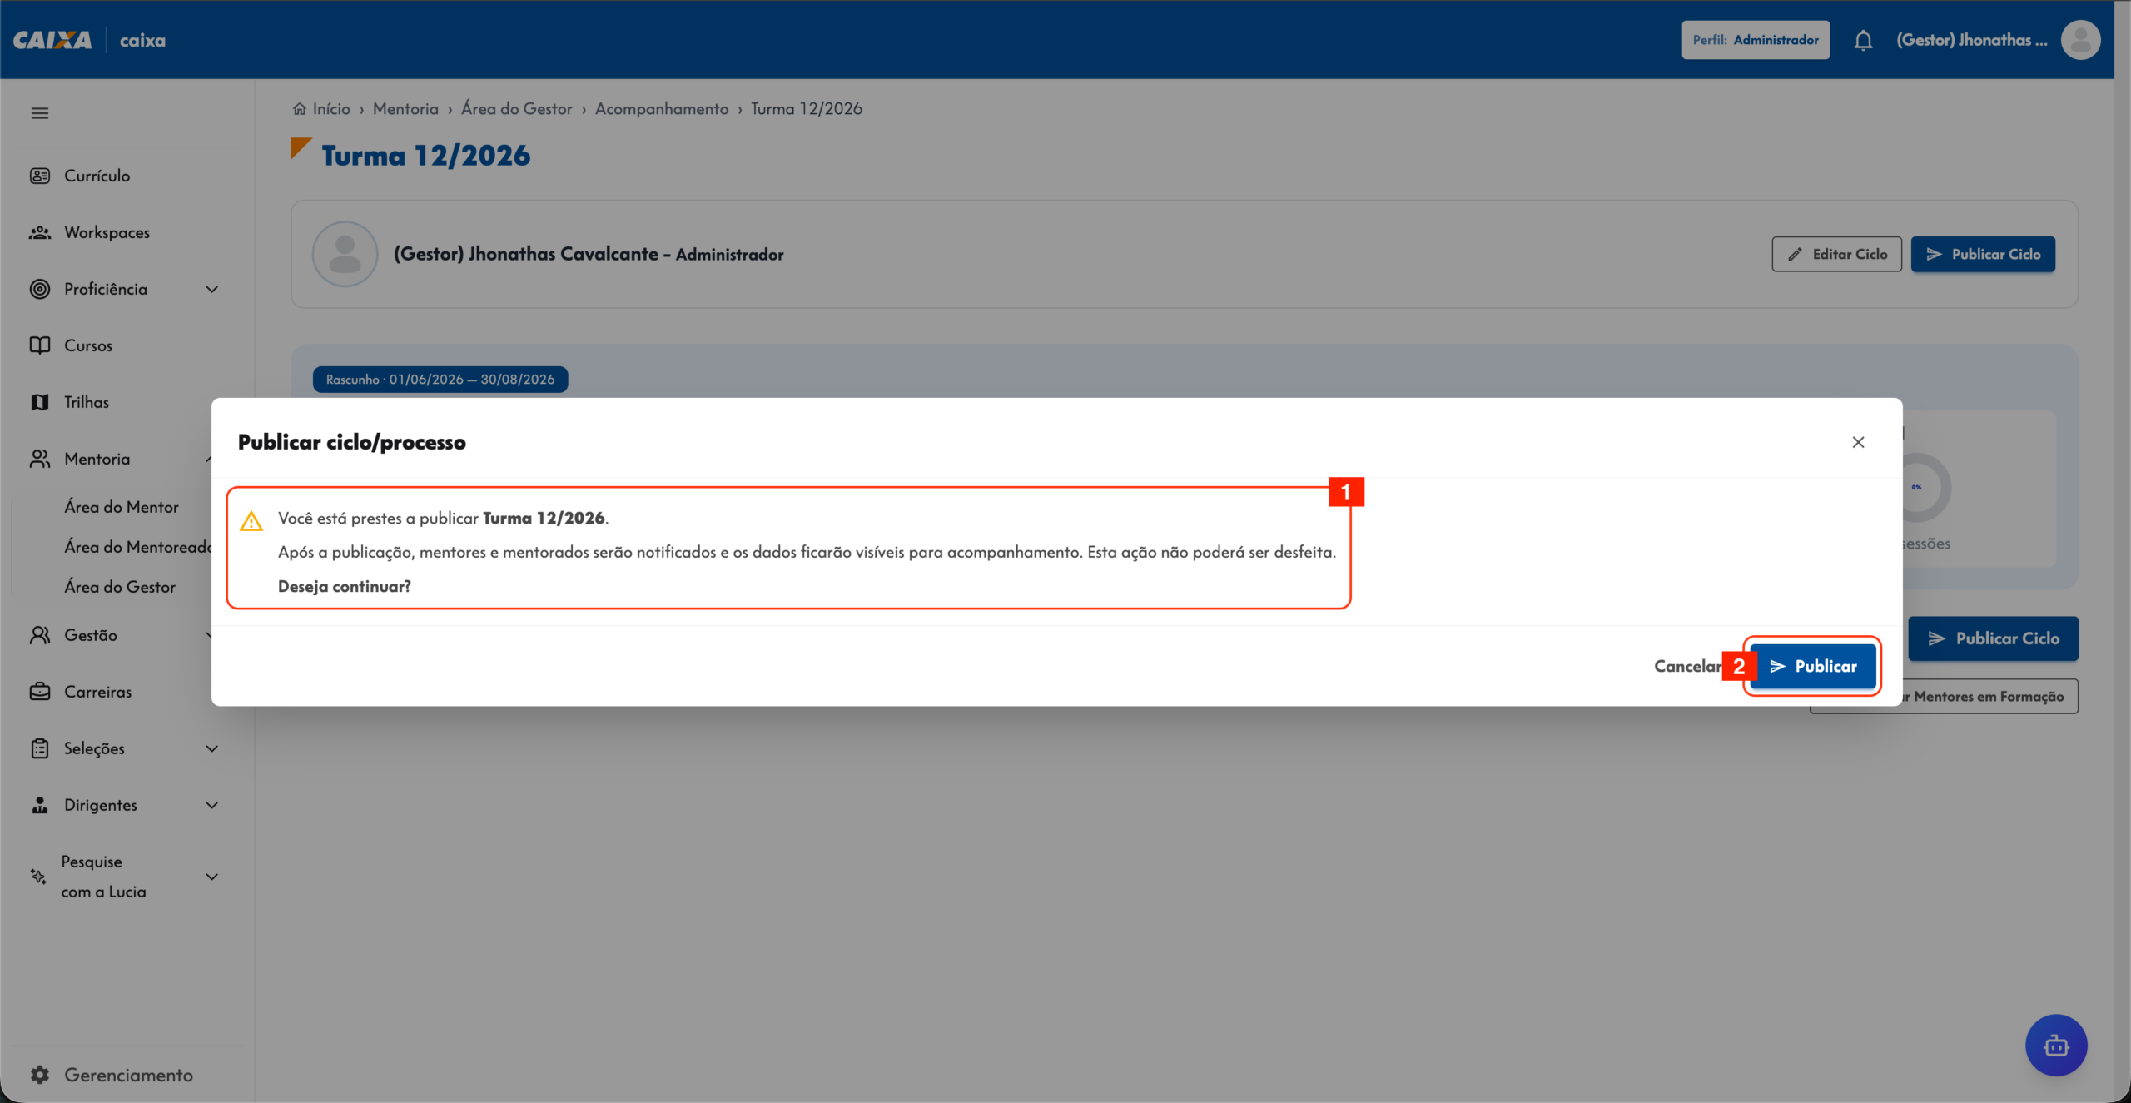
Task: Click the Trilhas map icon
Action: pos(40,402)
